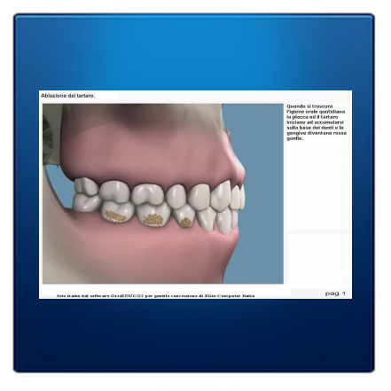The height and width of the screenshot is (391, 391).
Task: Click tartar deposit on the middle lower molar
Action: click(x=152, y=219)
